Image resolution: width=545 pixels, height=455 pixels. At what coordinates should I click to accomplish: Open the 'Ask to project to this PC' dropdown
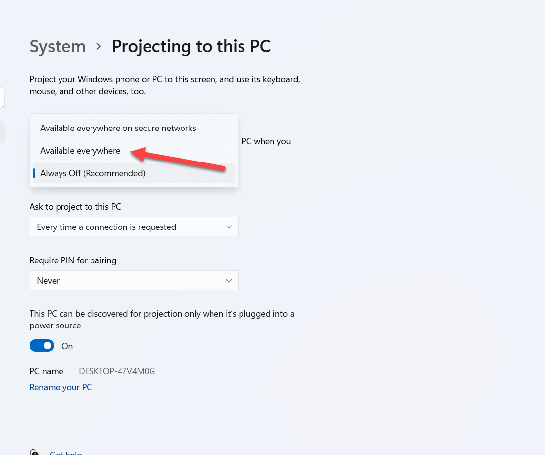tap(134, 227)
